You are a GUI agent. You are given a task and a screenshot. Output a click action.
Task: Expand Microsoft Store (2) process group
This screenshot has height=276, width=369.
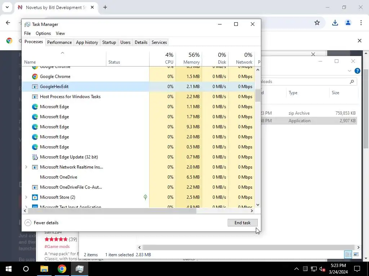(x=26, y=197)
